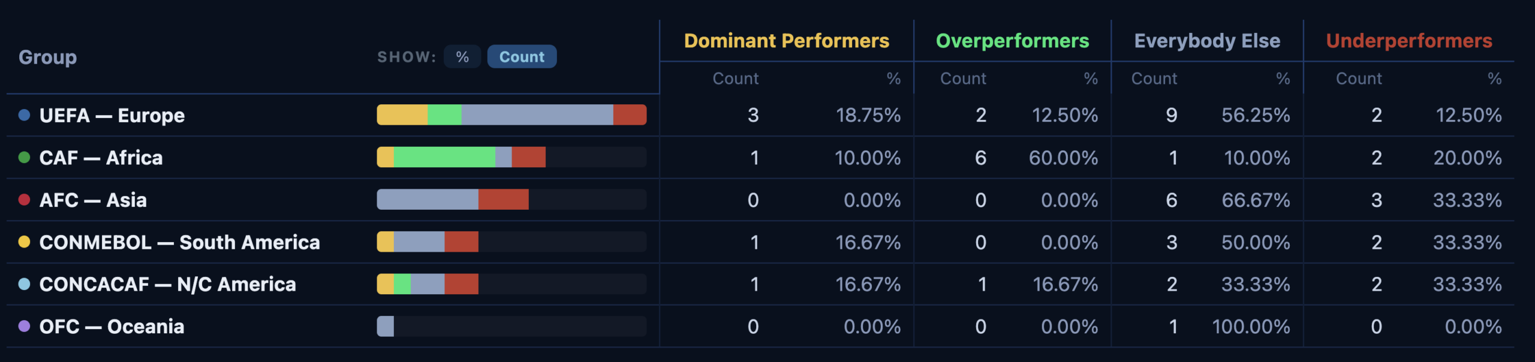Click the green dot beside CAF — Africa
The height and width of the screenshot is (362, 1535).
(x=24, y=158)
